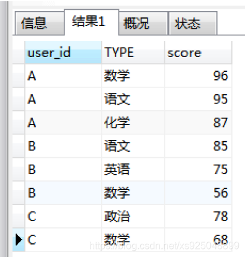Viewport: 245px width, 257px height.
Task: Select the cell with score 85
Action: [198, 146]
